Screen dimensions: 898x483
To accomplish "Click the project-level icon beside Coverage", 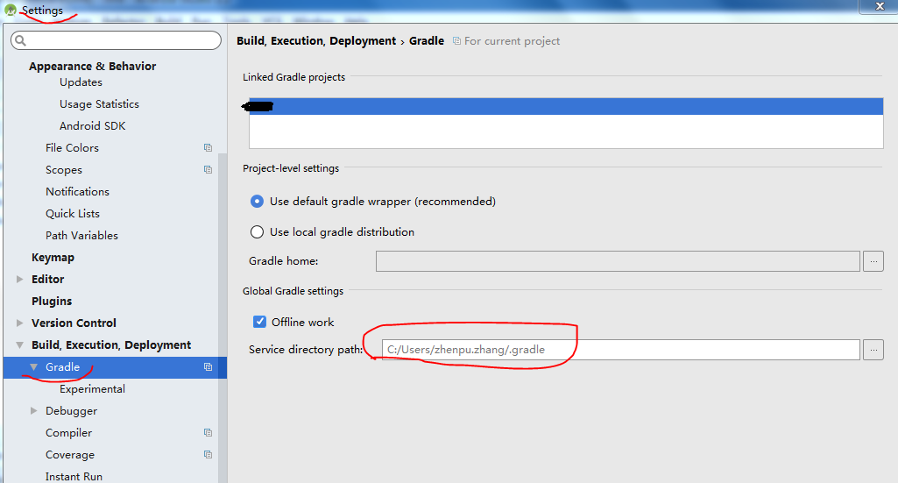I will tap(208, 455).
